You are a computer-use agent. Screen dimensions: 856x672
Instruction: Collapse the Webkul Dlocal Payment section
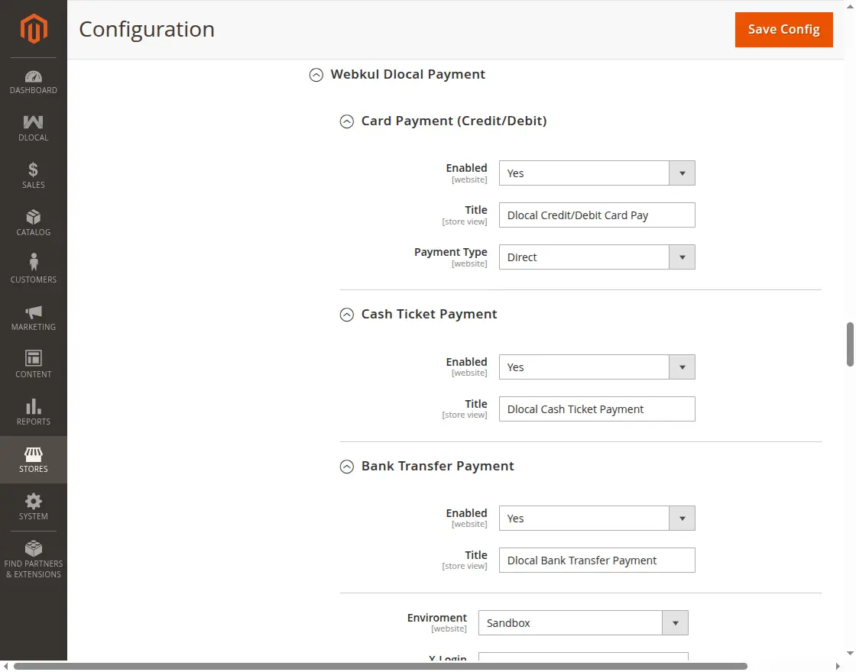316,75
